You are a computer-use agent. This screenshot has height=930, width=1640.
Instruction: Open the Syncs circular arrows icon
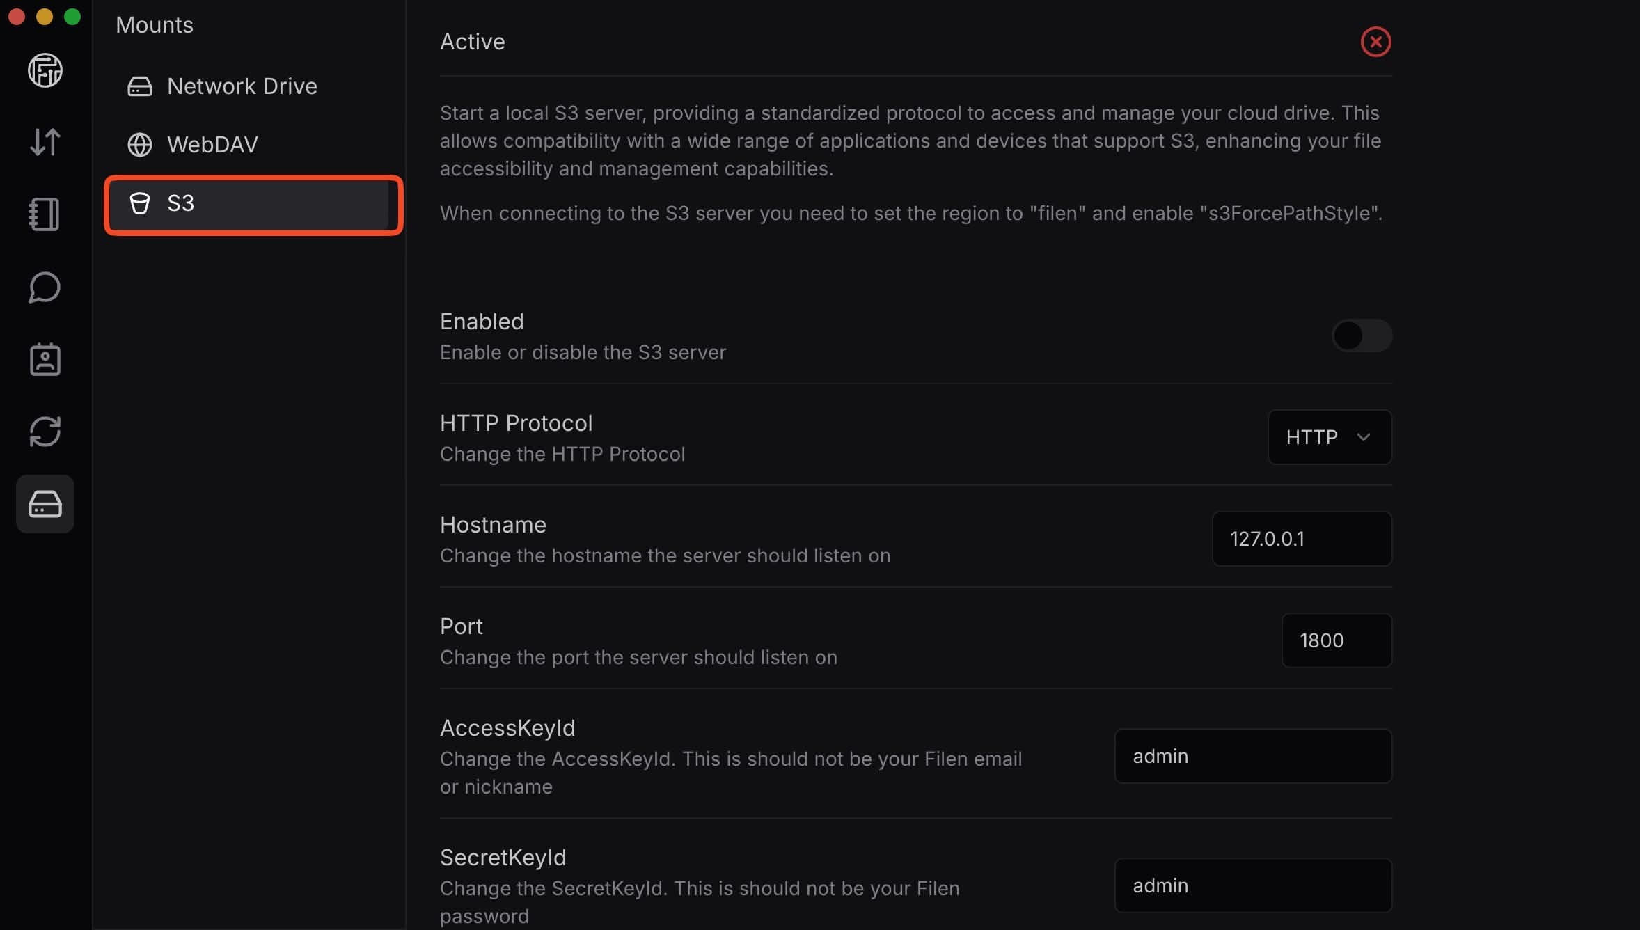[45, 432]
